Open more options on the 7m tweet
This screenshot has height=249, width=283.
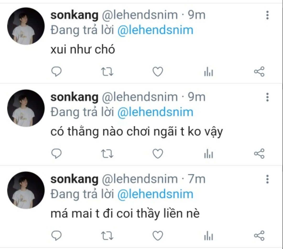268,179
